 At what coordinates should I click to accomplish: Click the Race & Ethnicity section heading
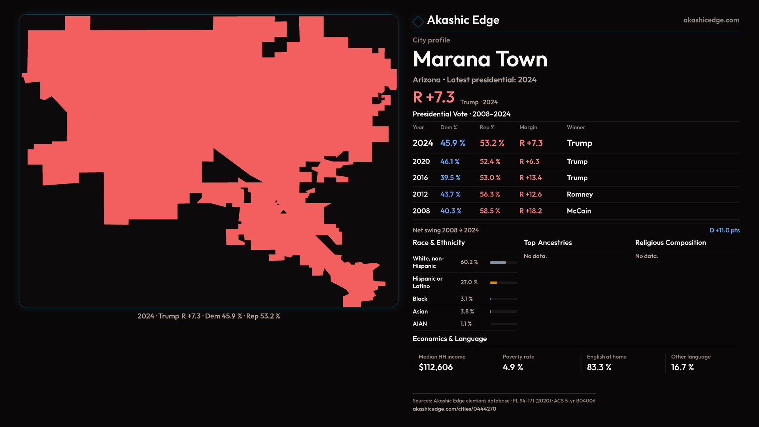click(x=438, y=243)
